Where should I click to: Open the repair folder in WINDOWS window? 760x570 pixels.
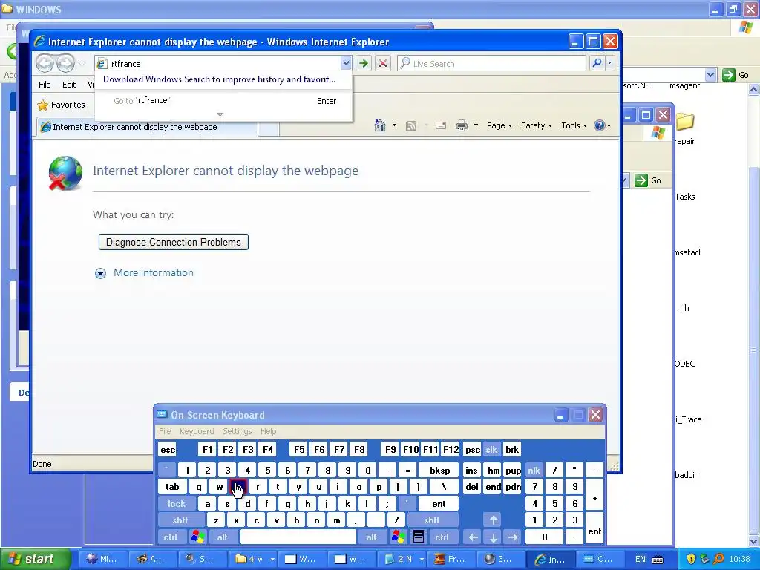tap(685, 128)
